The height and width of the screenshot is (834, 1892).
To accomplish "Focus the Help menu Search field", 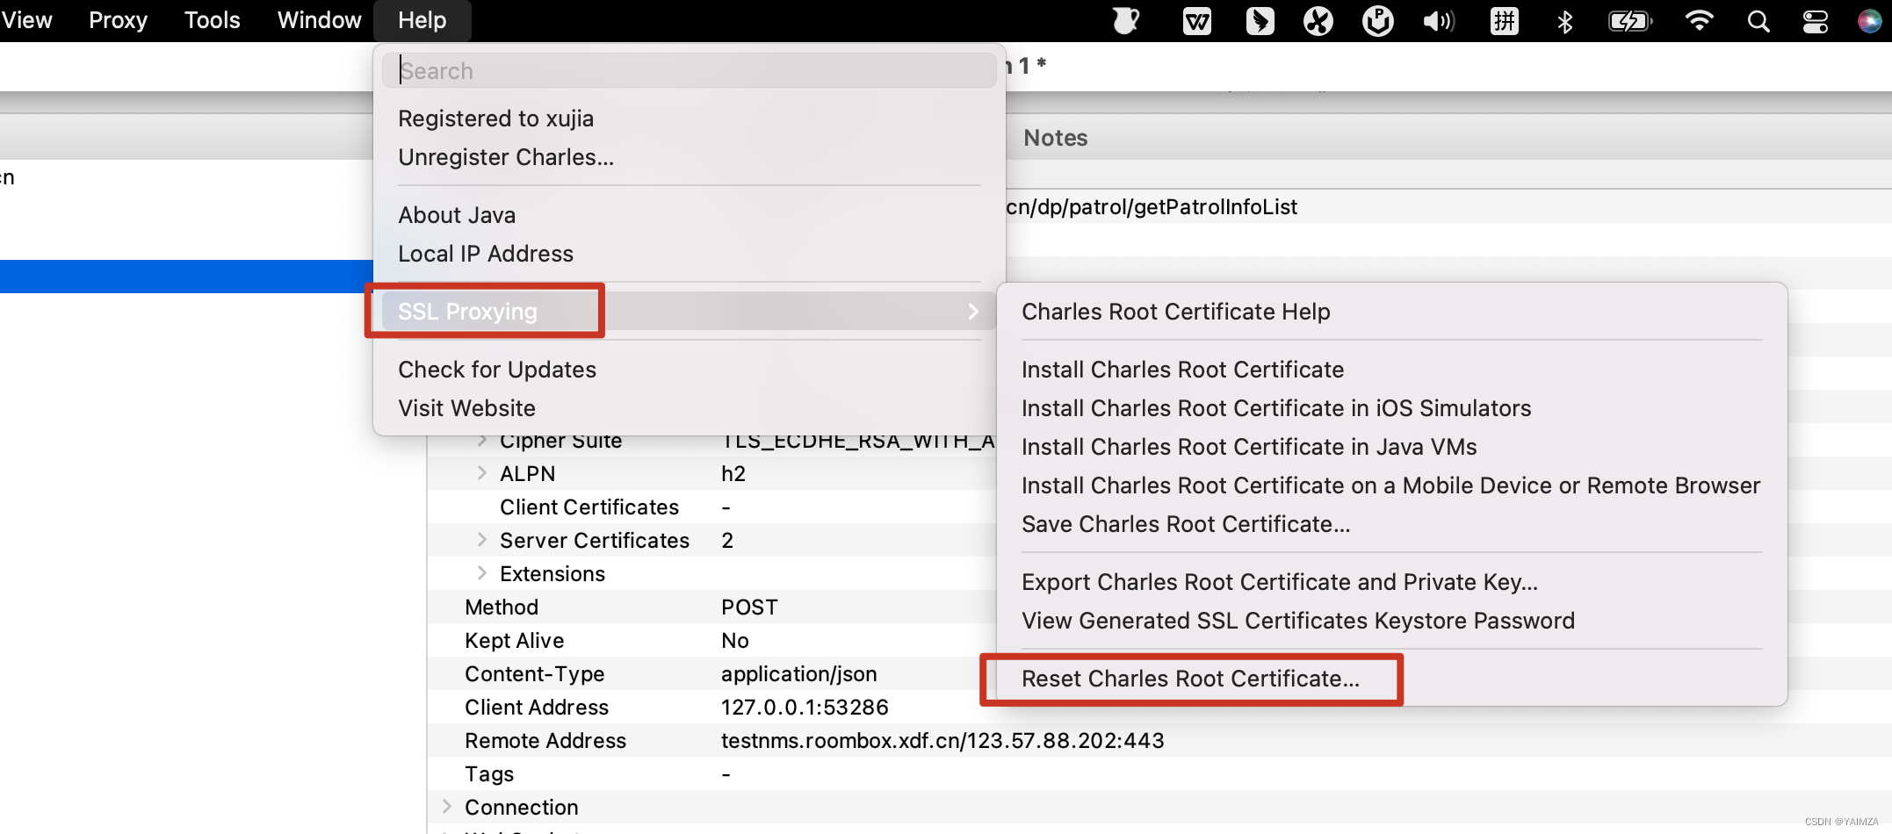I will click(689, 70).
